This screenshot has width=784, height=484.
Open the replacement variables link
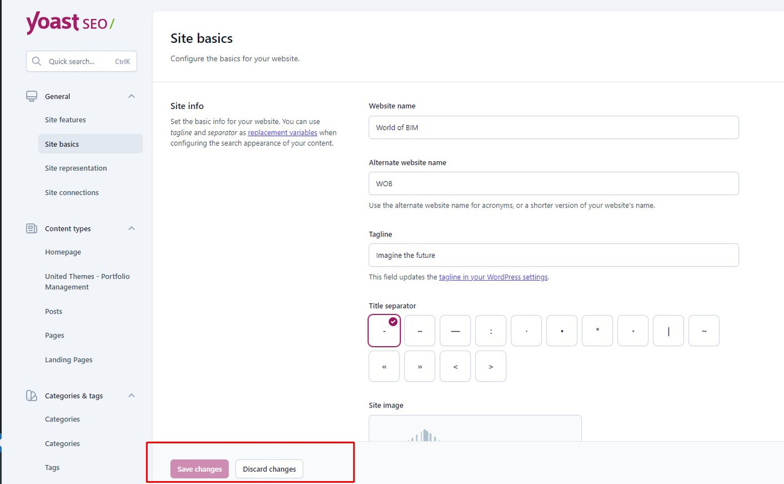coord(282,132)
